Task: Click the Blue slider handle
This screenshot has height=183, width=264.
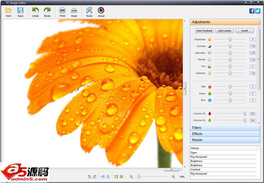Action: [x=230, y=100]
